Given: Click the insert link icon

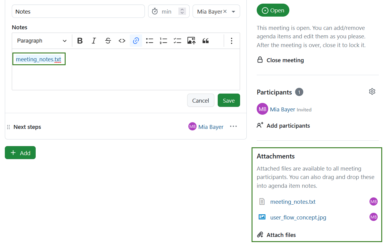Looking at the screenshot, I should pyautogui.click(x=136, y=41).
